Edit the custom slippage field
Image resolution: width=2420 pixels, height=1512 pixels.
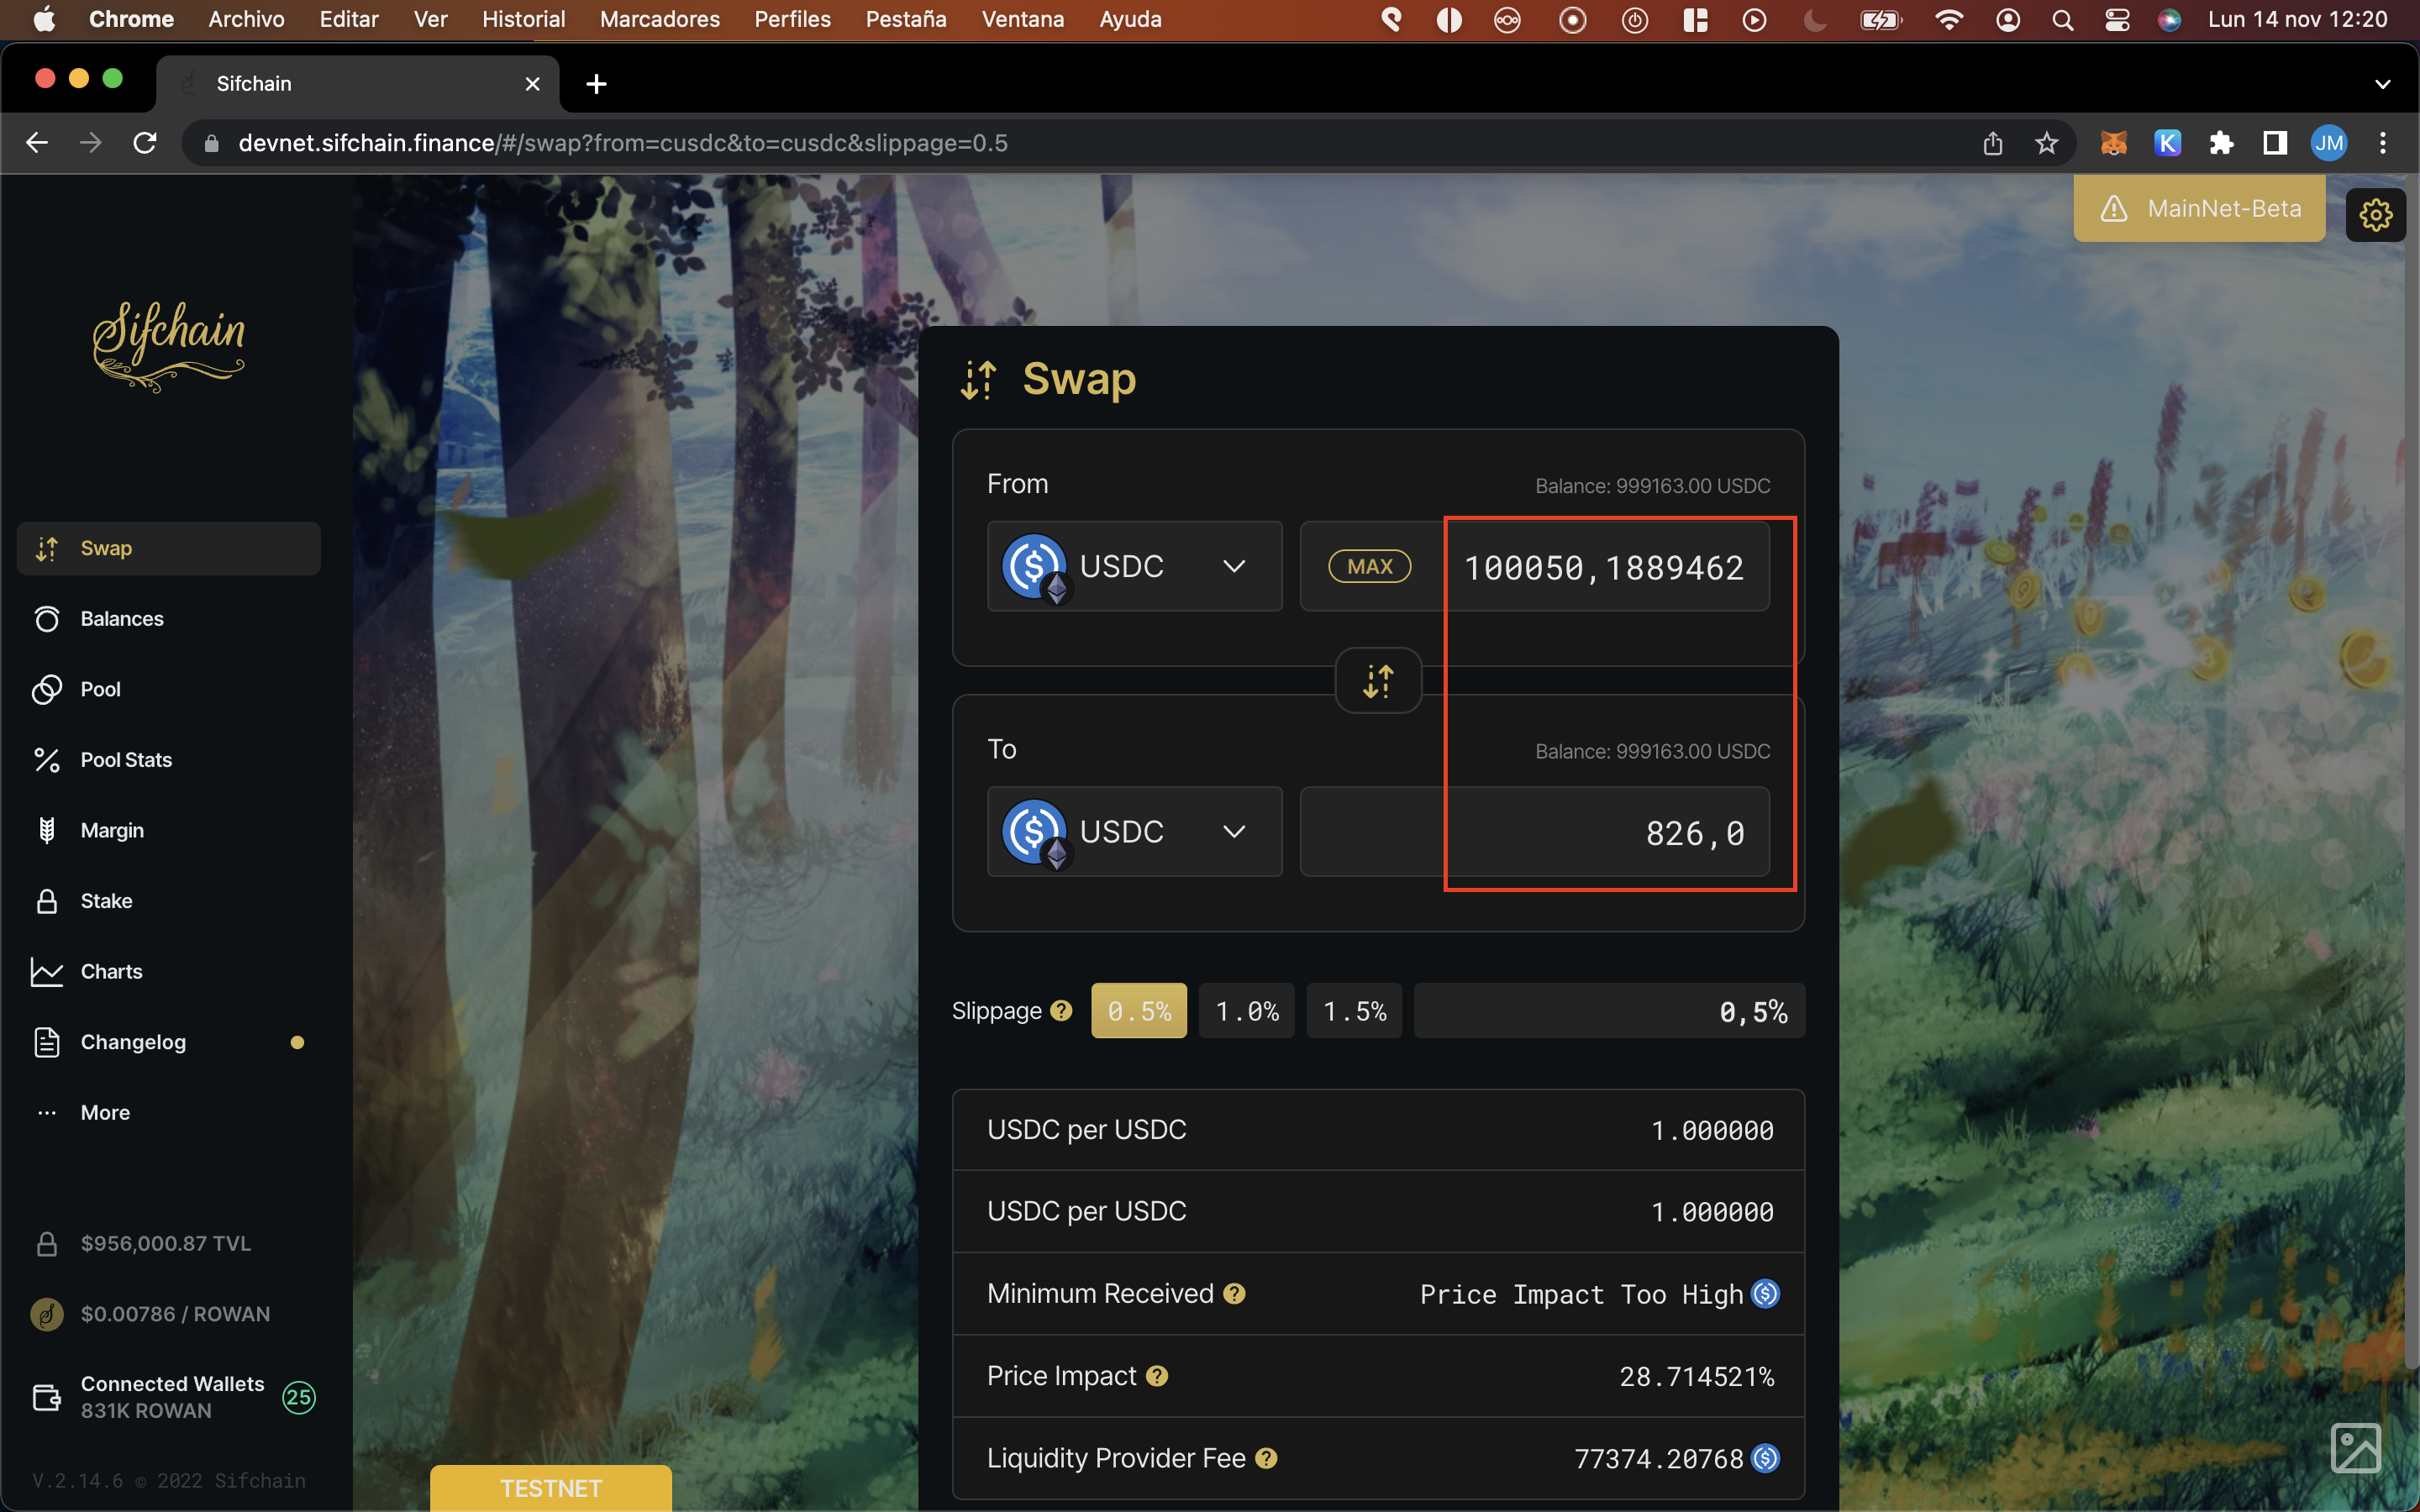1609,1011
